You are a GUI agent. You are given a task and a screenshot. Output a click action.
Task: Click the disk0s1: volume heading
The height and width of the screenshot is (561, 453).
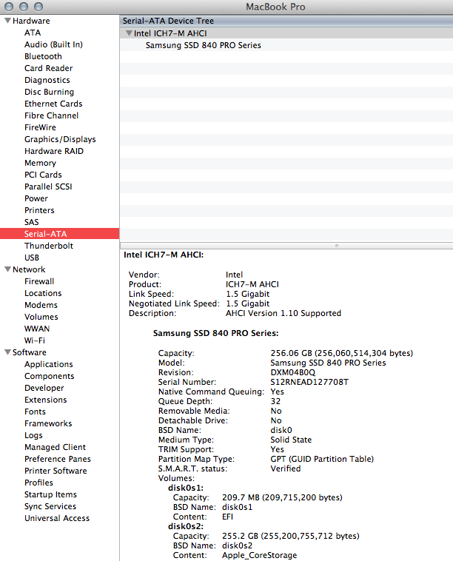[x=186, y=488]
